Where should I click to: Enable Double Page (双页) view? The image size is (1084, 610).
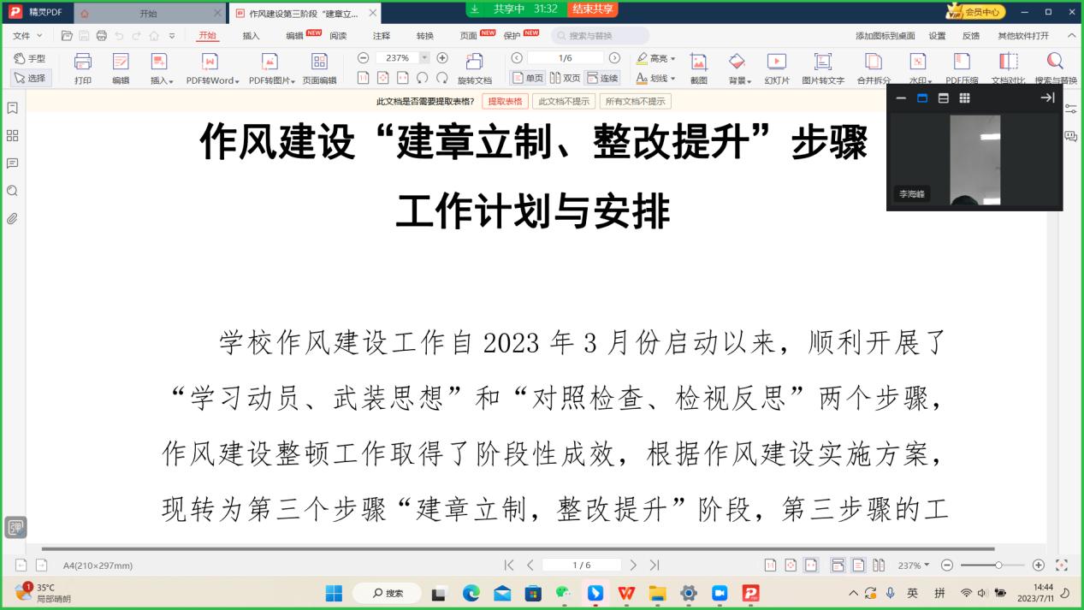(565, 78)
